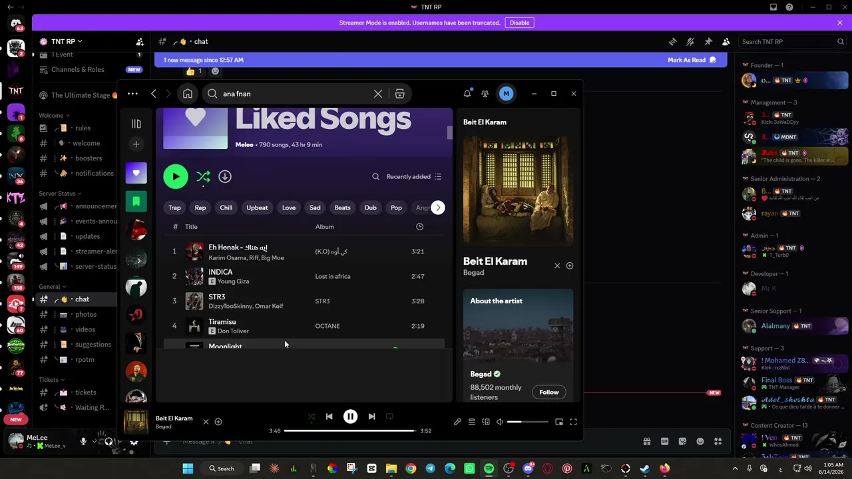Viewport: 852px width, 479px height.
Task: Open Liked Songs from Spotify sidebar
Action: click(136, 173)
